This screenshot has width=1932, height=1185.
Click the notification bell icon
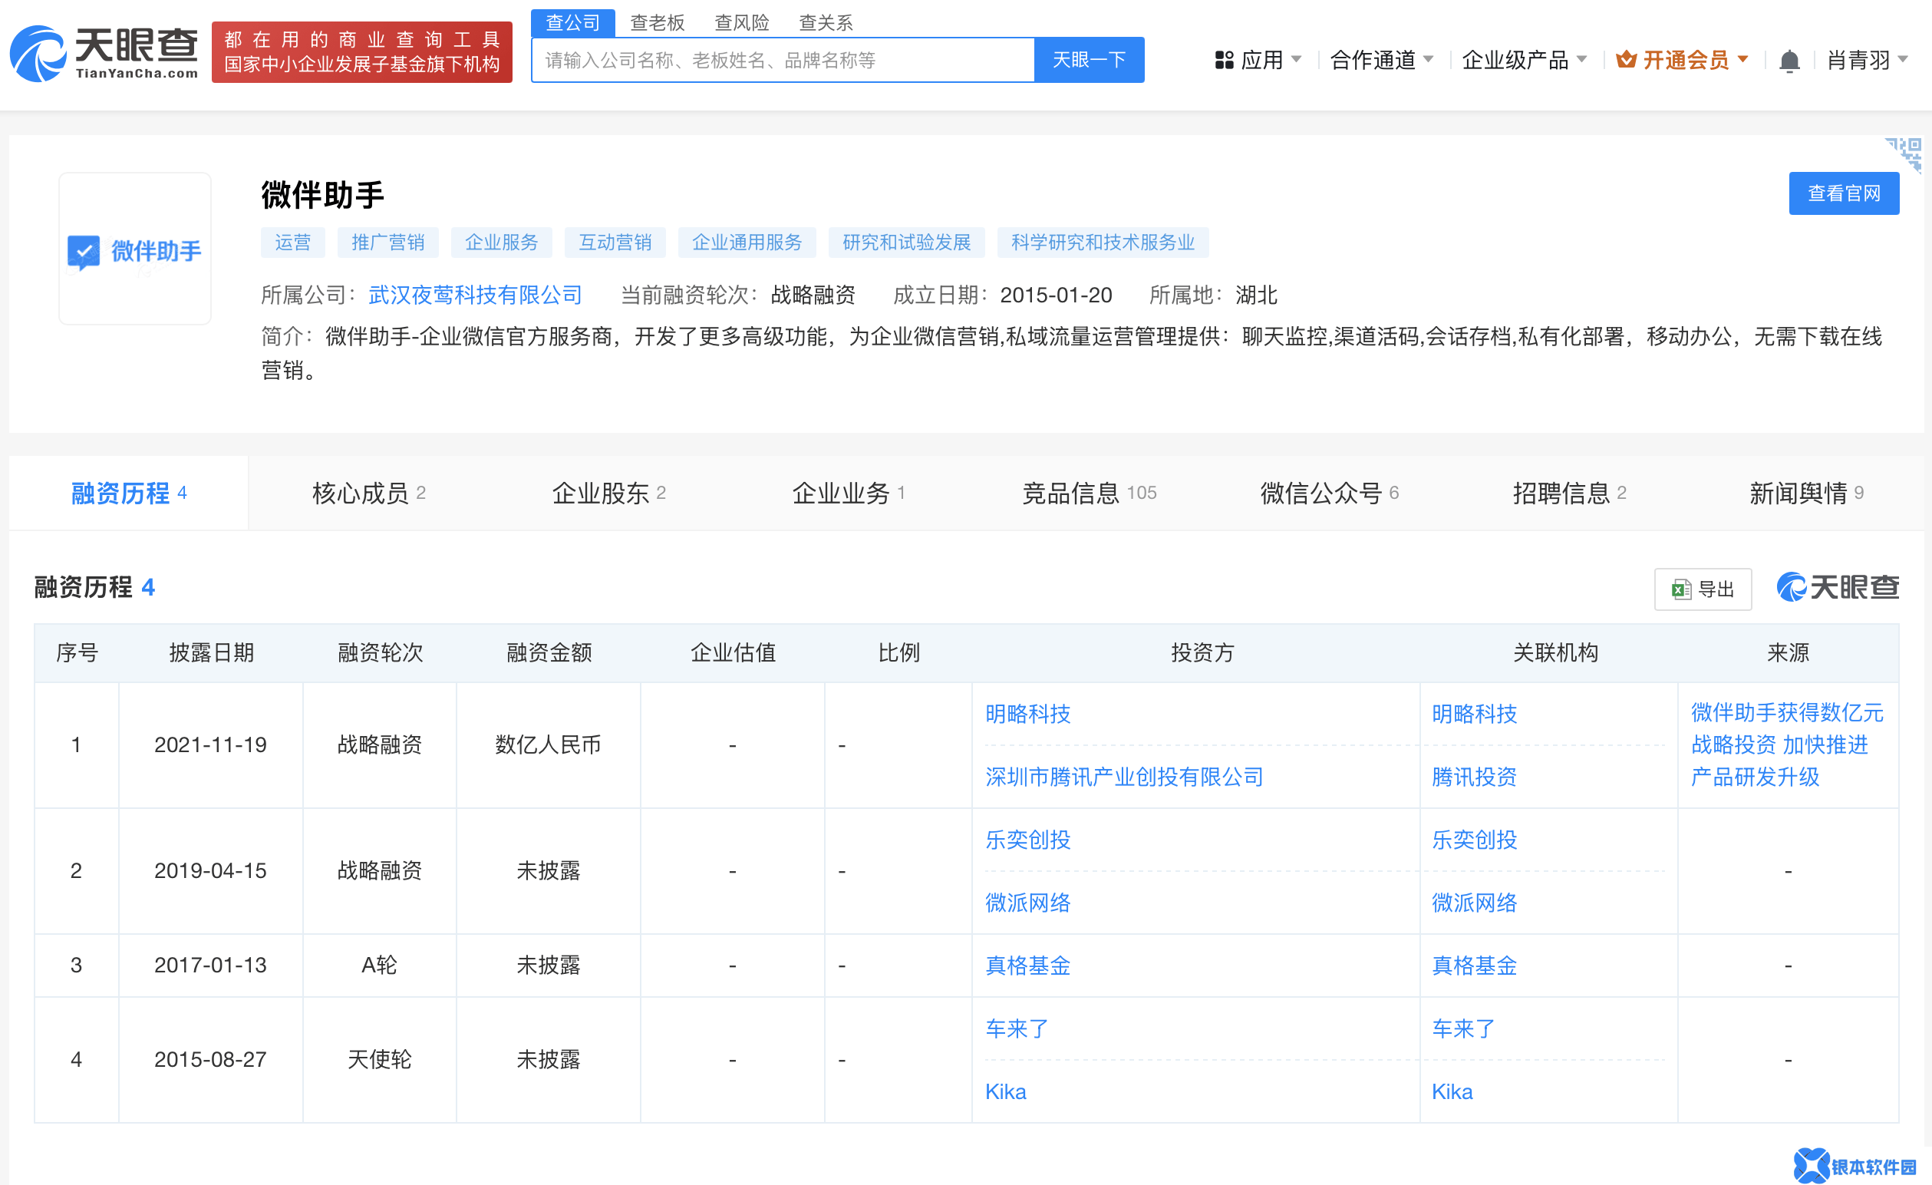(x=1789, y=61)
